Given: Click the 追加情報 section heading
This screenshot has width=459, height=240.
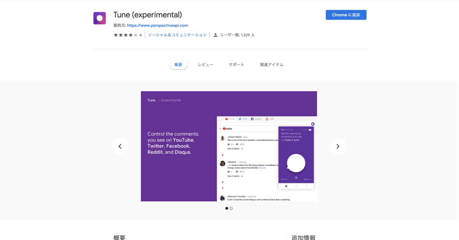Looking at the screenshot, I should coord(303,237).
